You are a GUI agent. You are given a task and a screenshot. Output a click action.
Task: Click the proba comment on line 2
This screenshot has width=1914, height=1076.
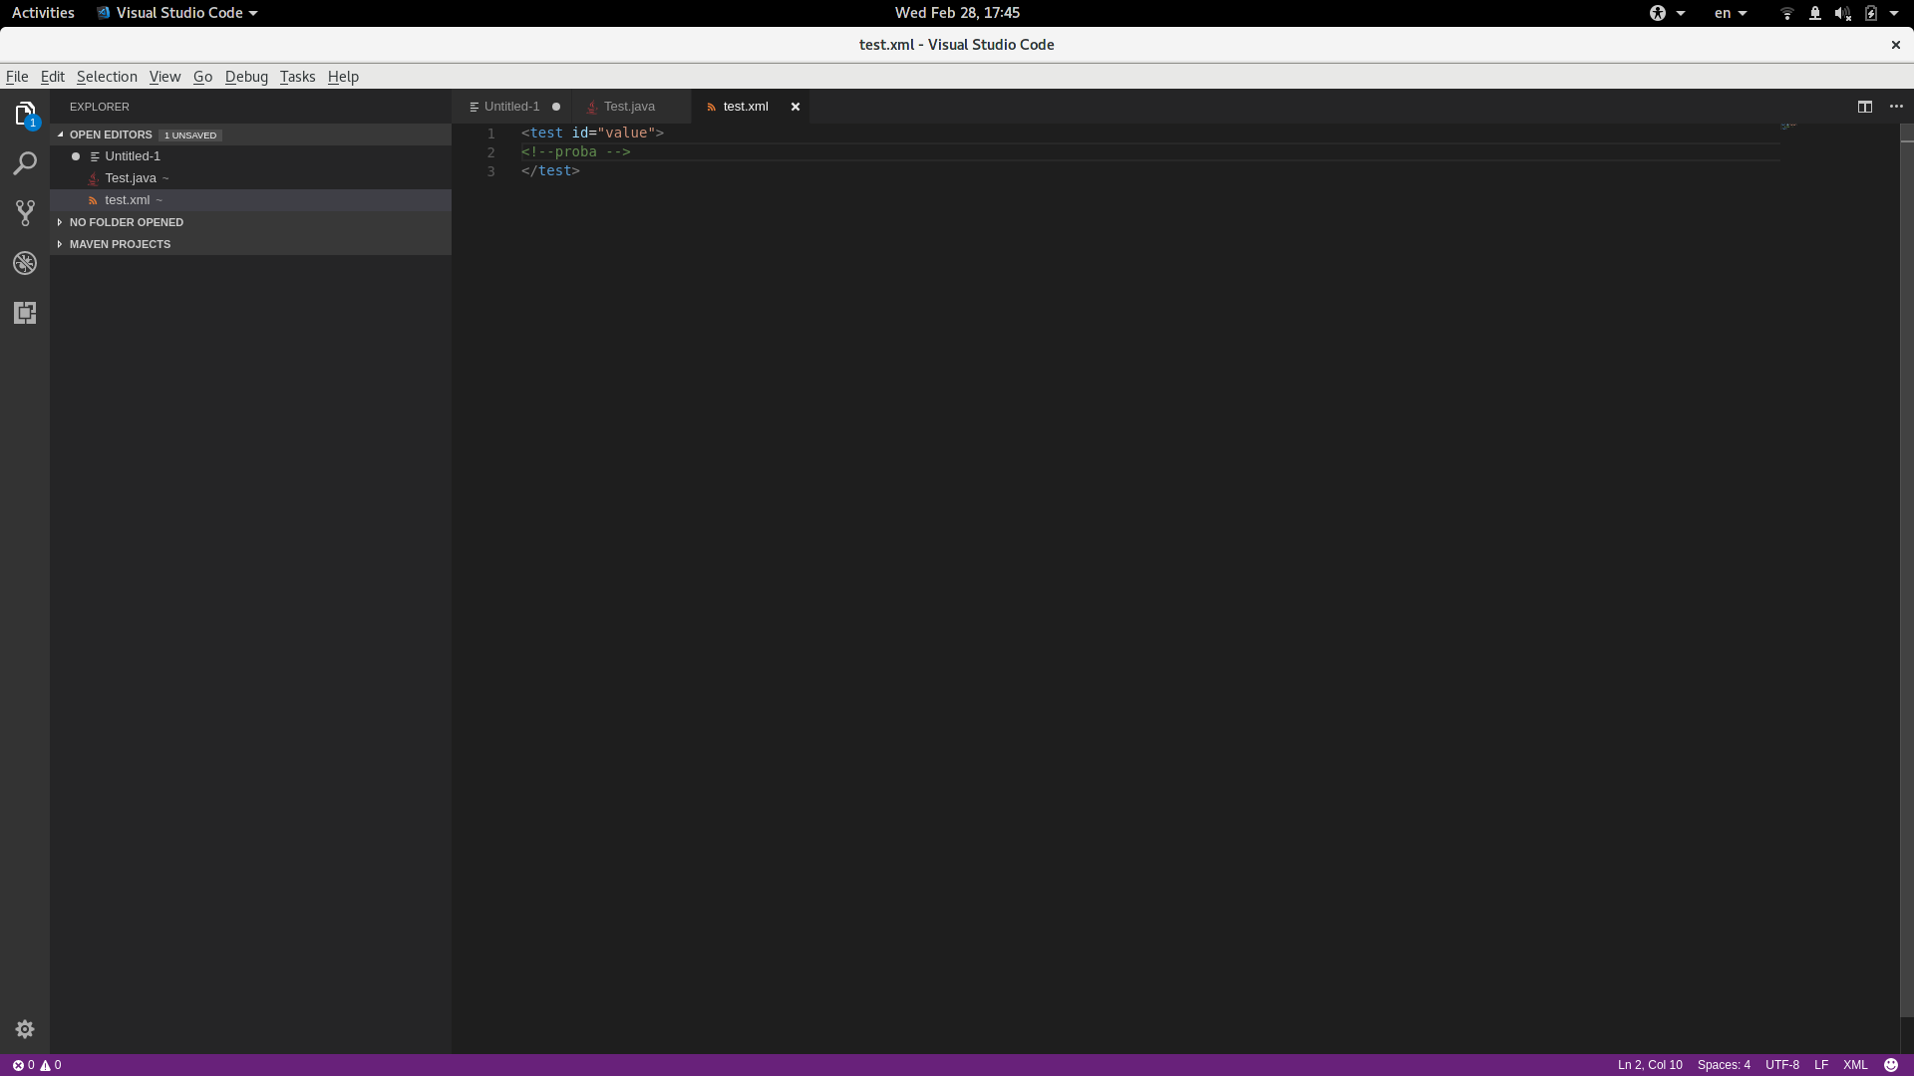point(575,152)
